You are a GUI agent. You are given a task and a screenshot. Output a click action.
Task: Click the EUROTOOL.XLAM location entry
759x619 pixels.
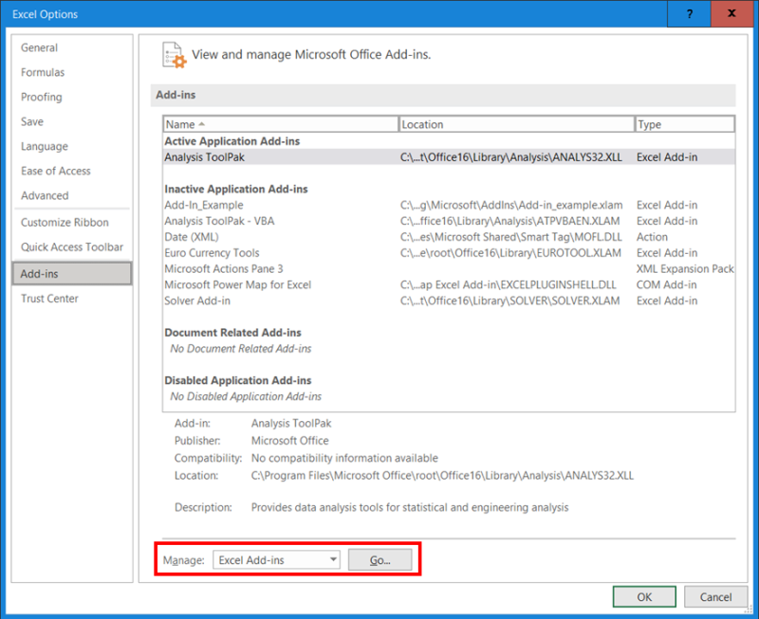[x=510, y=253]
